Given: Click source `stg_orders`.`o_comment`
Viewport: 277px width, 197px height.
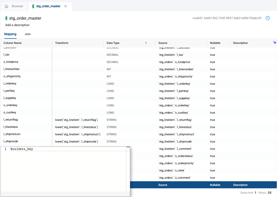Looking at the screenshot, I should click(x=175, y=178).
